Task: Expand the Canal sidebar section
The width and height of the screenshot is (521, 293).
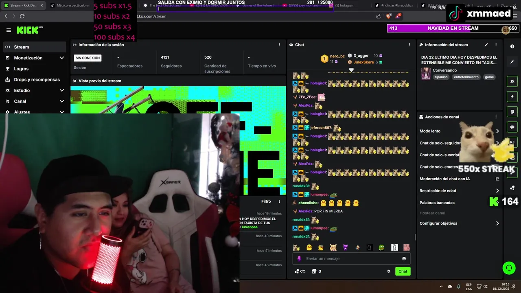Action: 62,101
